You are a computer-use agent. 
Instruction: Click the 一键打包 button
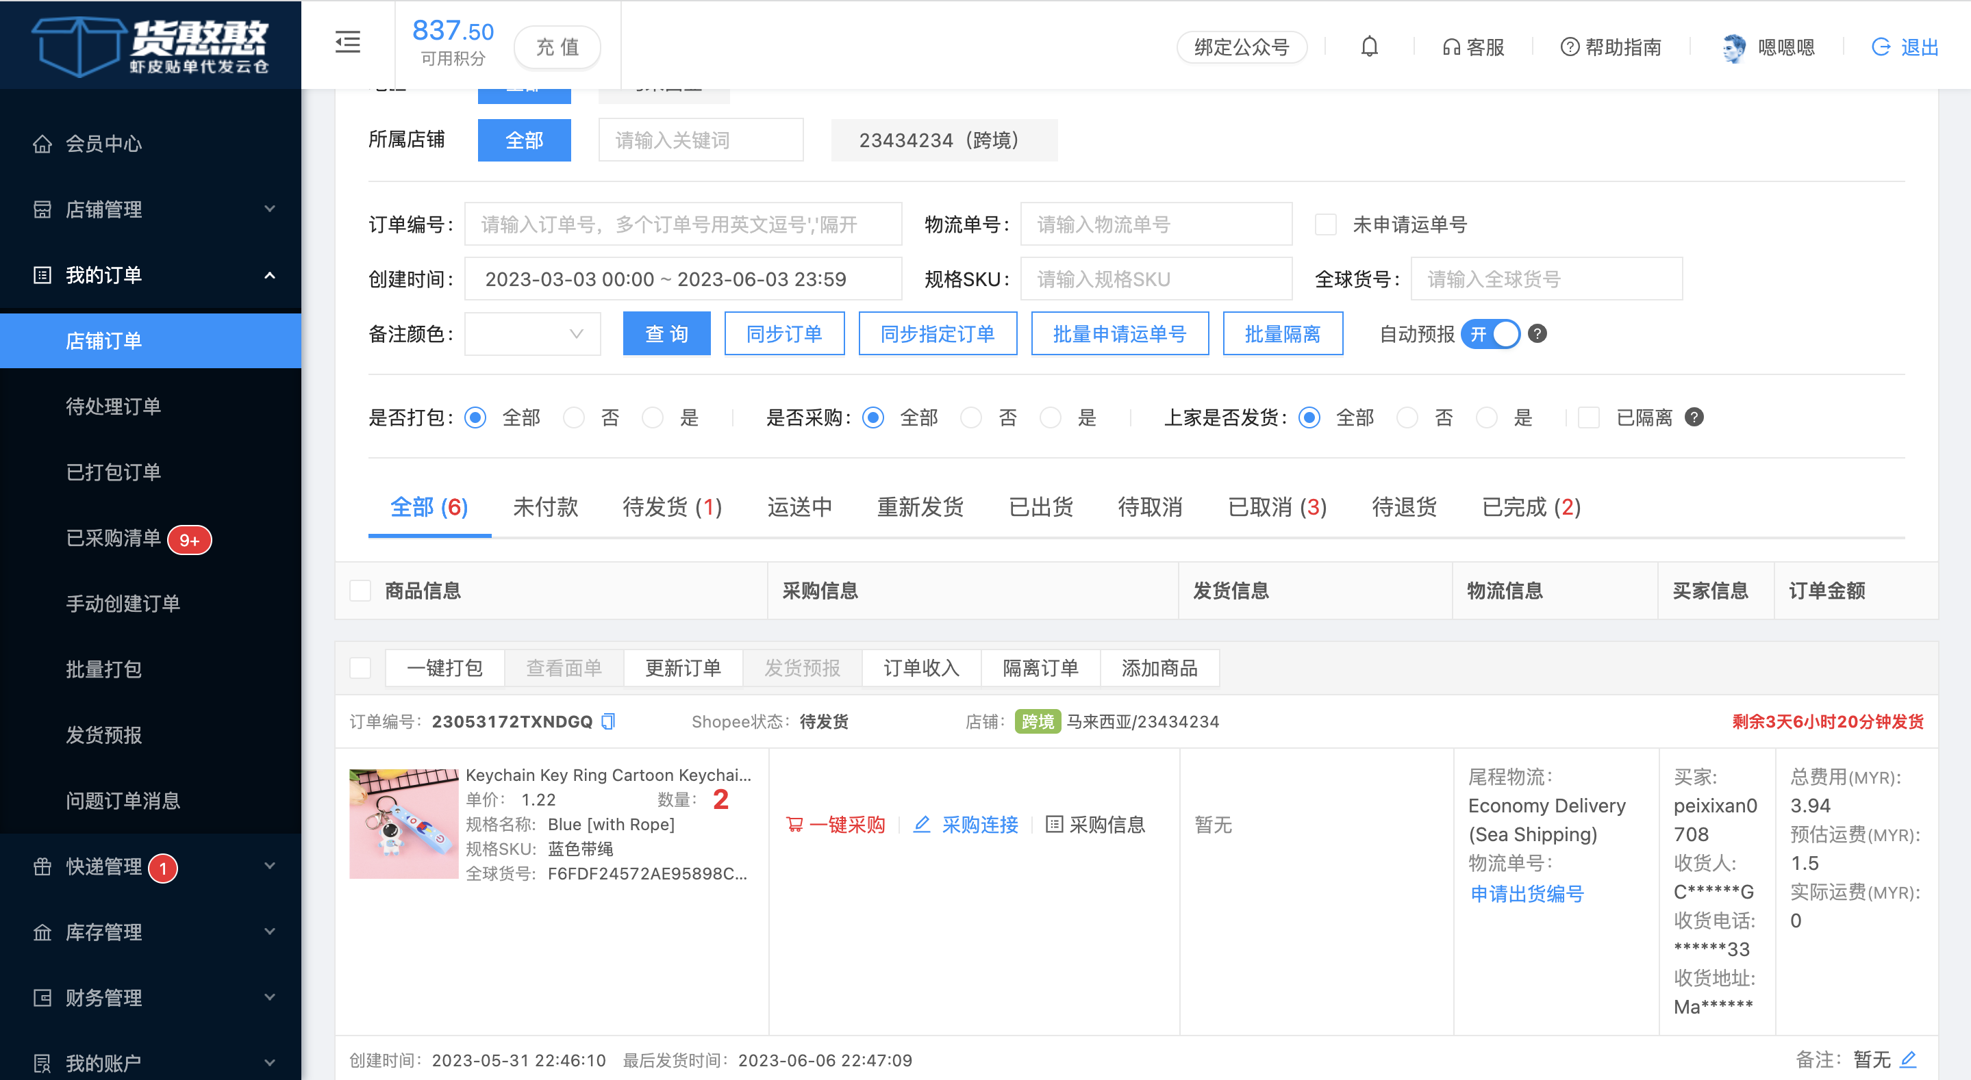coord(444,668)
